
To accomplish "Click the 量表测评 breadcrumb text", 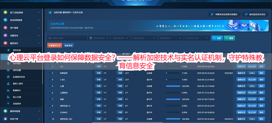I will click(66, 13).
